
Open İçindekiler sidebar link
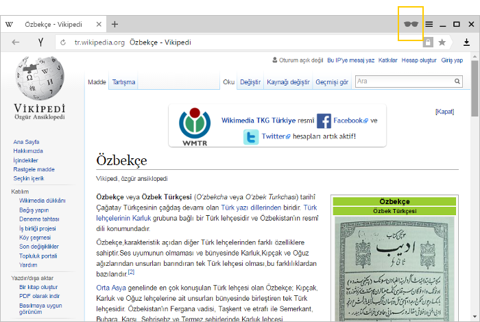tap(25, 160)
